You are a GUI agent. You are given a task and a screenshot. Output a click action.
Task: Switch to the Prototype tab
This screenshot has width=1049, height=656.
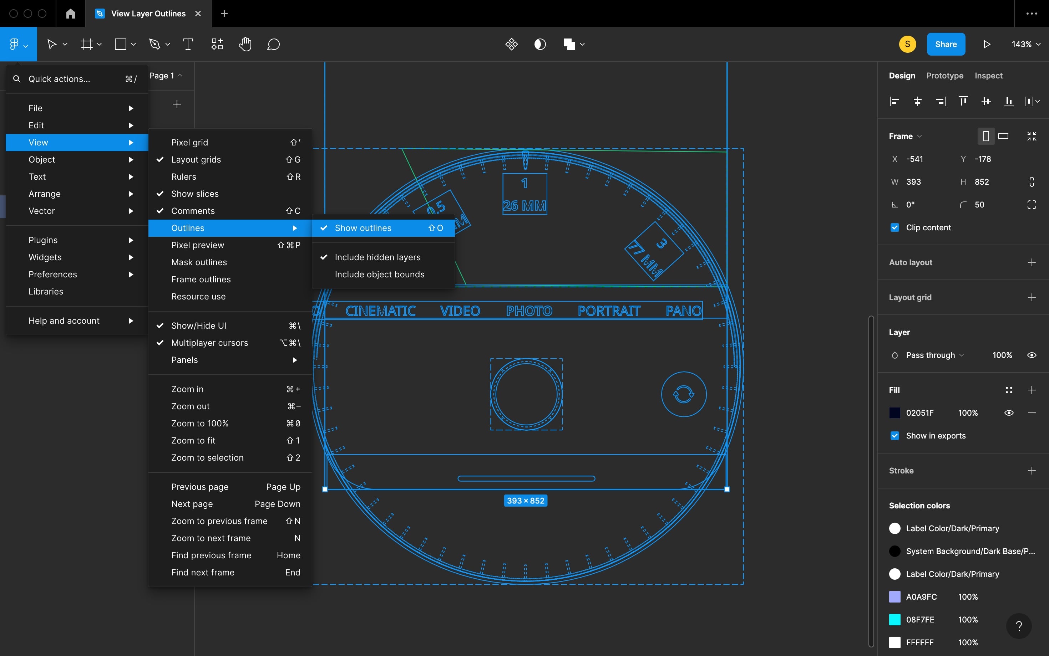(944, 76)
